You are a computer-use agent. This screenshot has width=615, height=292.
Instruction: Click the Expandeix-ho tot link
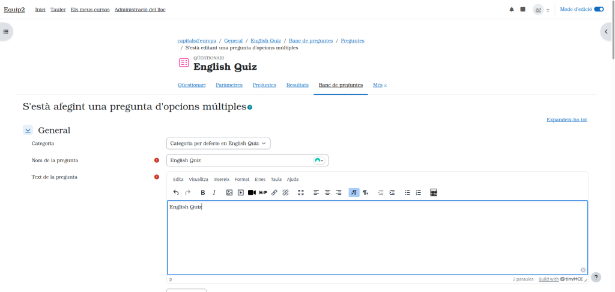(566, 120)
